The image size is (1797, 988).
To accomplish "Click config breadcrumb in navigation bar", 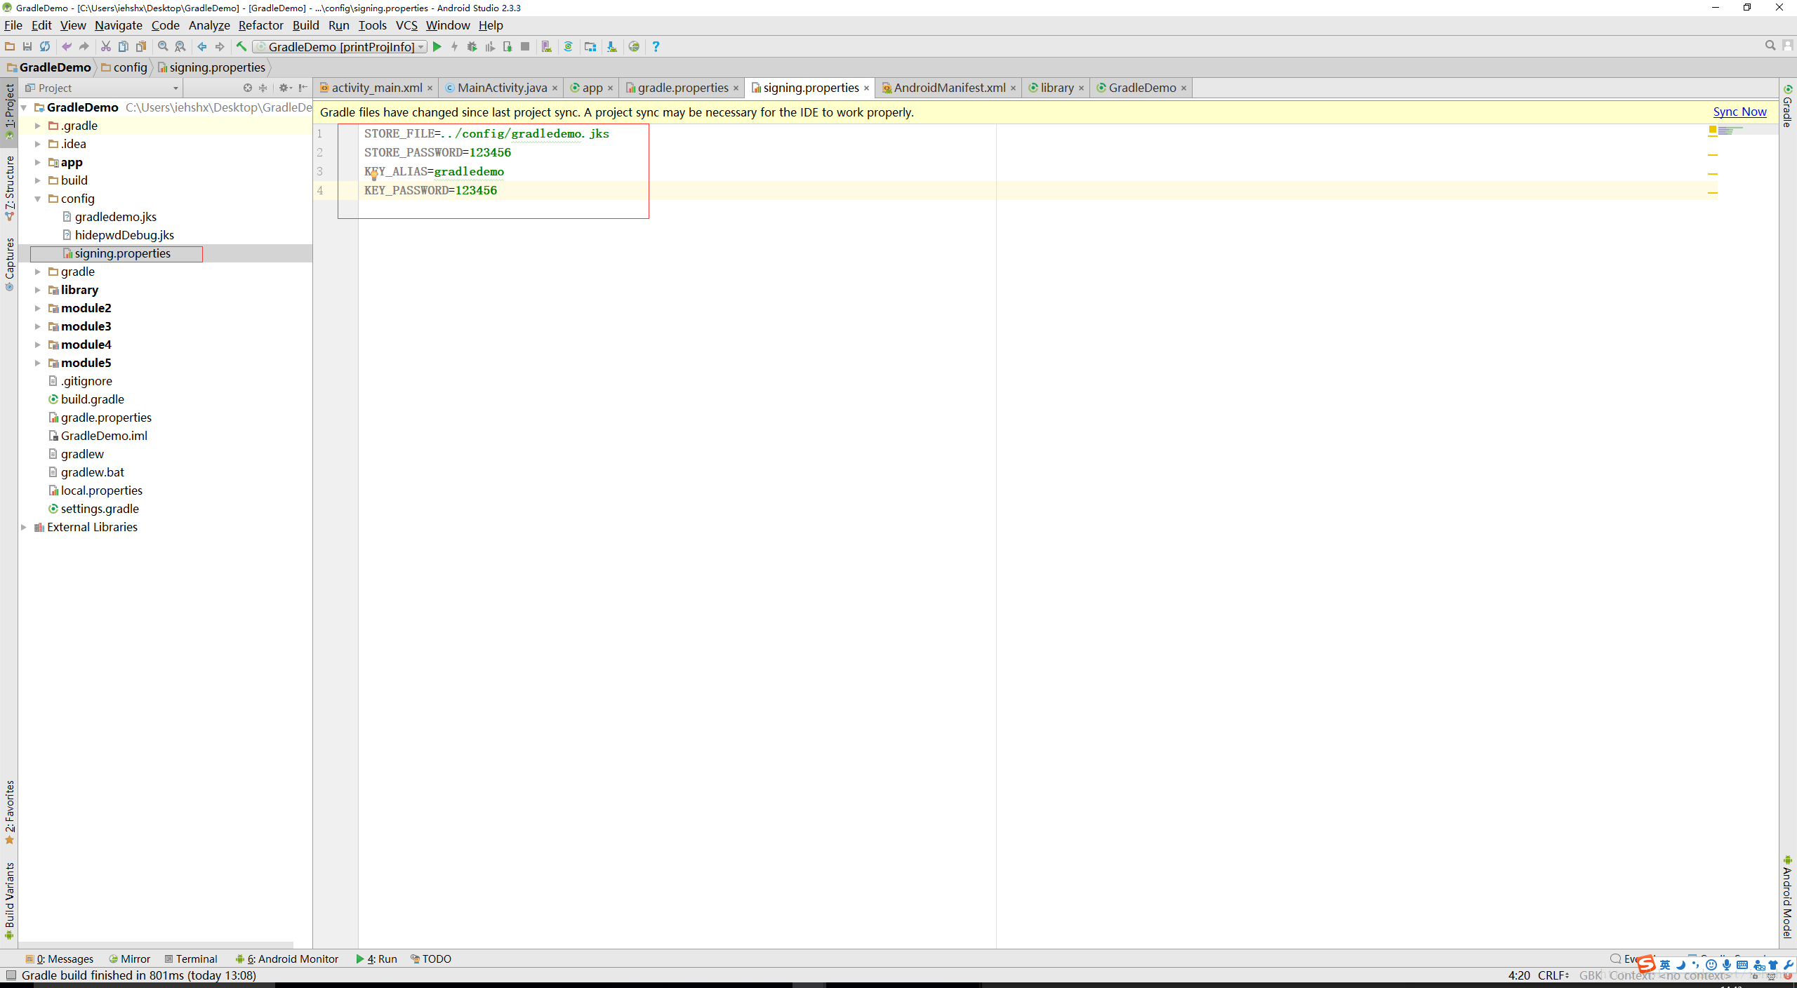I will (x=124, y=67).
